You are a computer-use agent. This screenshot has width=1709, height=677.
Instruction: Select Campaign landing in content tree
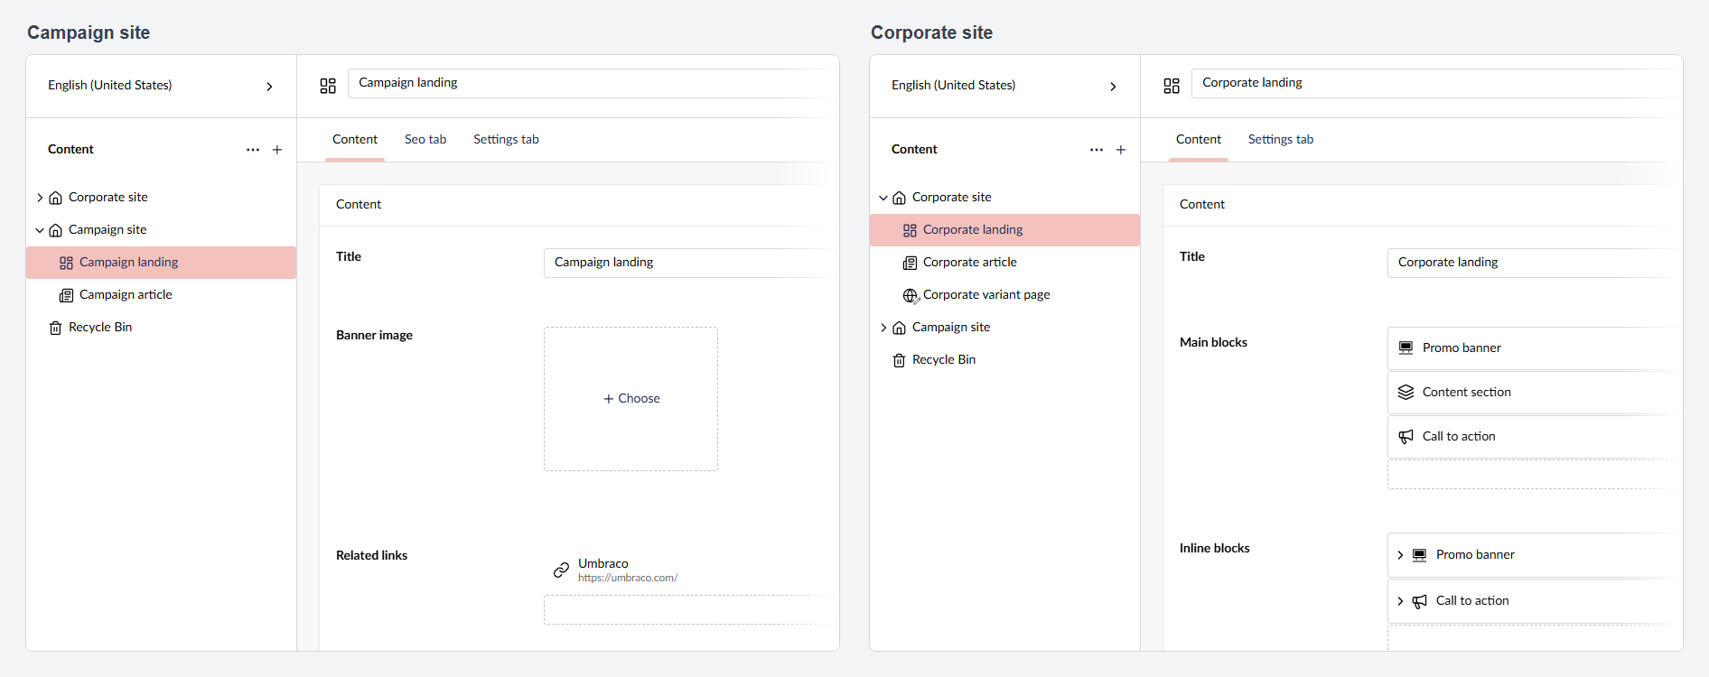pos(161,263)
